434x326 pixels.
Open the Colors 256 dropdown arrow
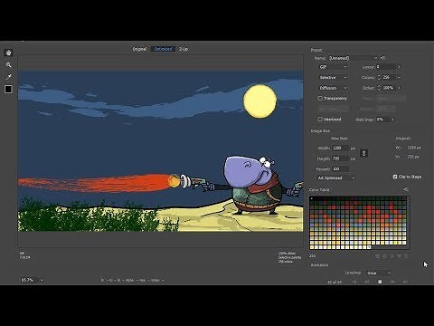coord(399,77)
